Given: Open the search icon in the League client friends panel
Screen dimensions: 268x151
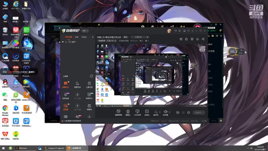Looking at the screenshot, I should 221,36.
